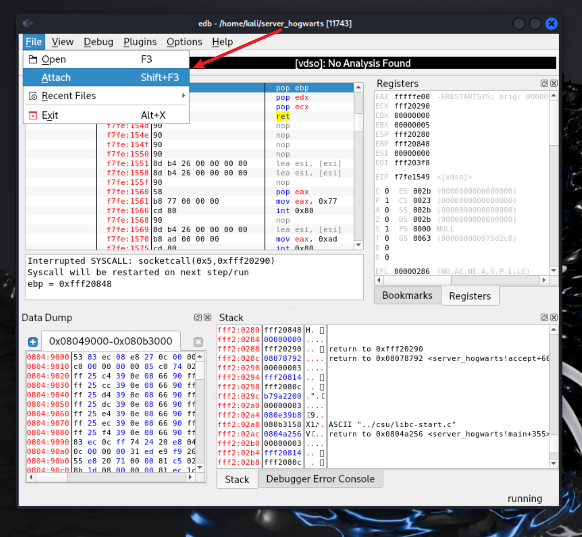Viewport: 582px width, 537px height.
Task: Float the Stack panel
Action: [x=544, y=318]
